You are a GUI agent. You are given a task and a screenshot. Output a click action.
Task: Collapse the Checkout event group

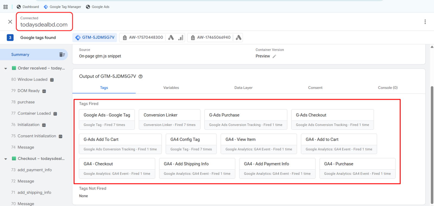6,159
